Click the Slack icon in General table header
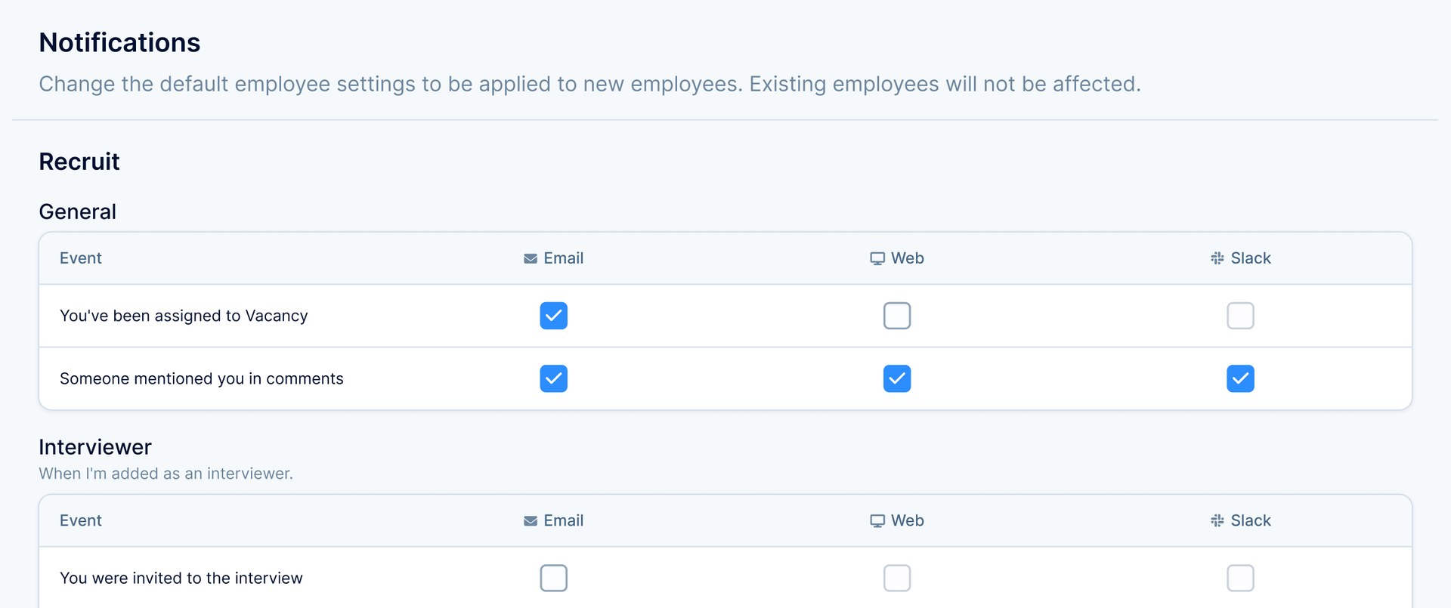The image size is (1451, 608). pyautogui.click(x=1217, y=258)
